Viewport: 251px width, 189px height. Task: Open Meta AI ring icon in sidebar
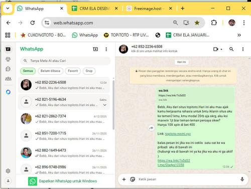[8, 92]
